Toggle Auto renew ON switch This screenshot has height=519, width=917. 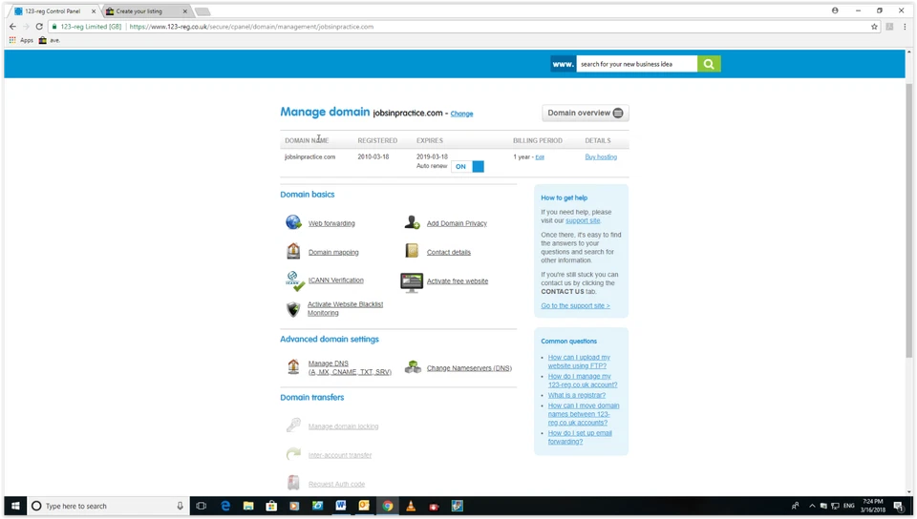click(x=467, y=166)
